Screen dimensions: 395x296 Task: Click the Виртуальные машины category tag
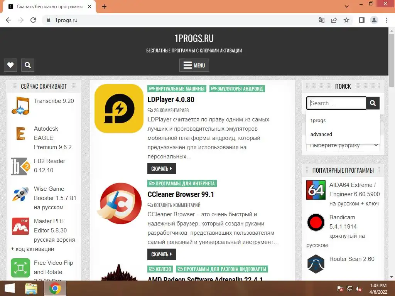tap(177, 89)
